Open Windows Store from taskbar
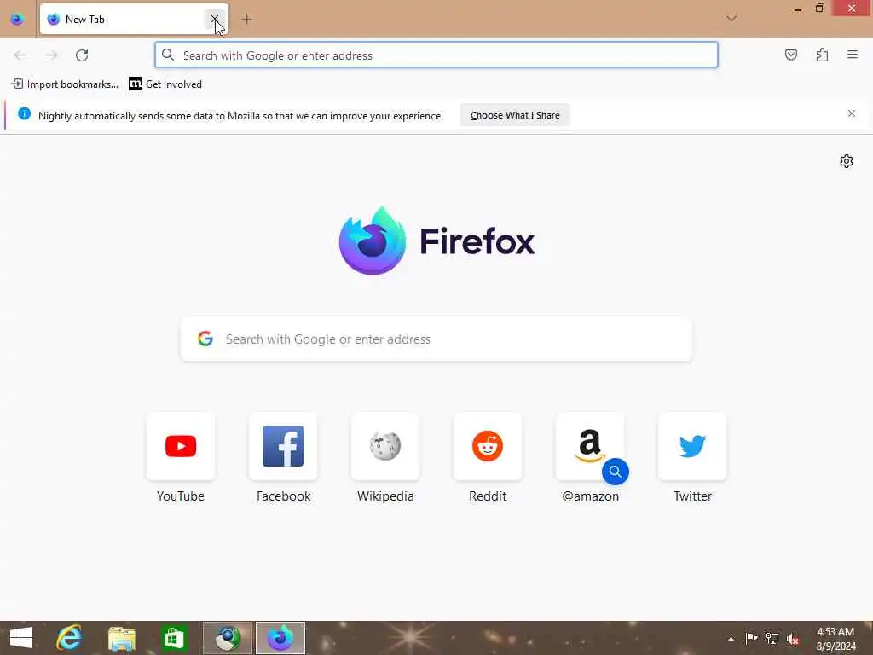 coord(174,638)
